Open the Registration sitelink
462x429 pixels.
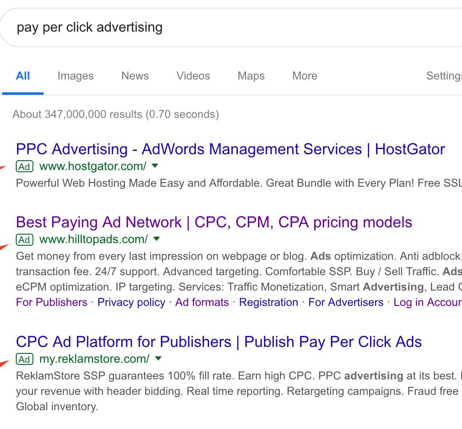pyautogui.click(x=269, y=302)
